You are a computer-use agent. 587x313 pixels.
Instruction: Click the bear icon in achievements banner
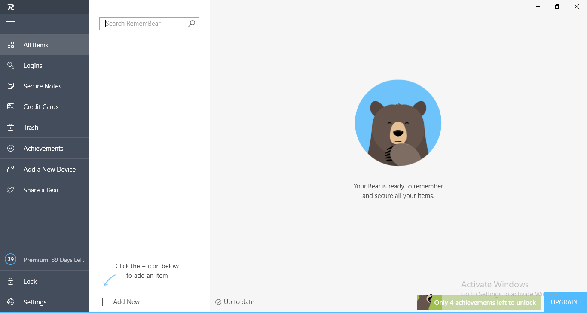pos(425,302)
